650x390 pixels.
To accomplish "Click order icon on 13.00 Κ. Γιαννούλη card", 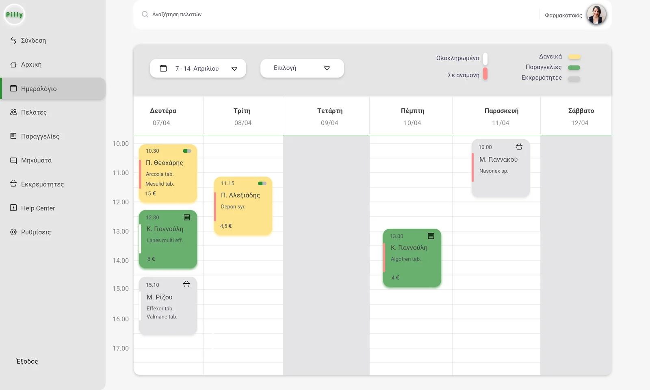I will point(431,236).
